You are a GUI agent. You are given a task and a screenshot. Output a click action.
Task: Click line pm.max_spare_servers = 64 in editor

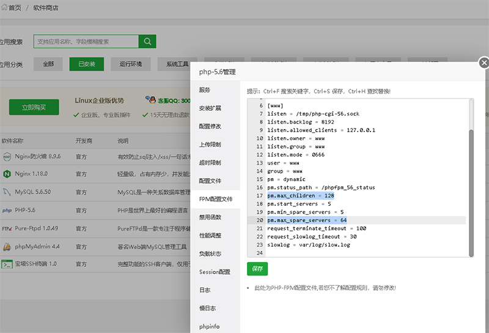coord(307,220)
